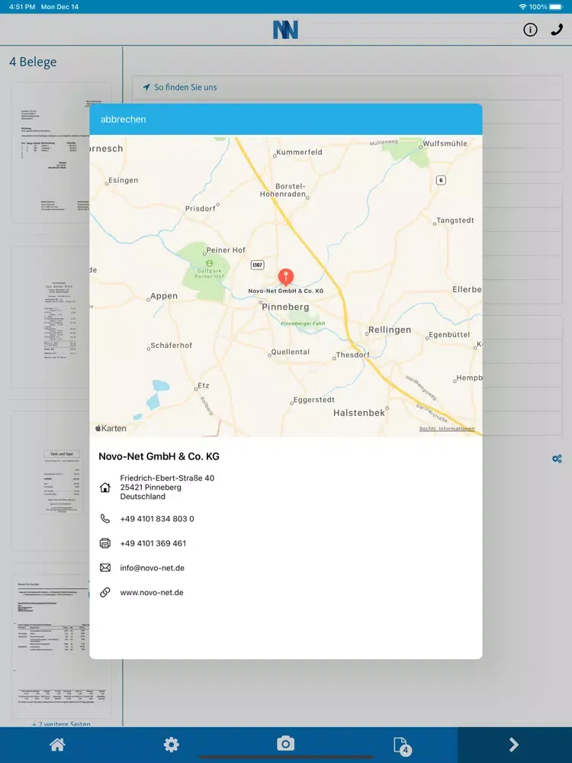This screenshot has width=572, height=763.
Task: Tap the Schäferhof label on map
Action: [x=171, y=346]
